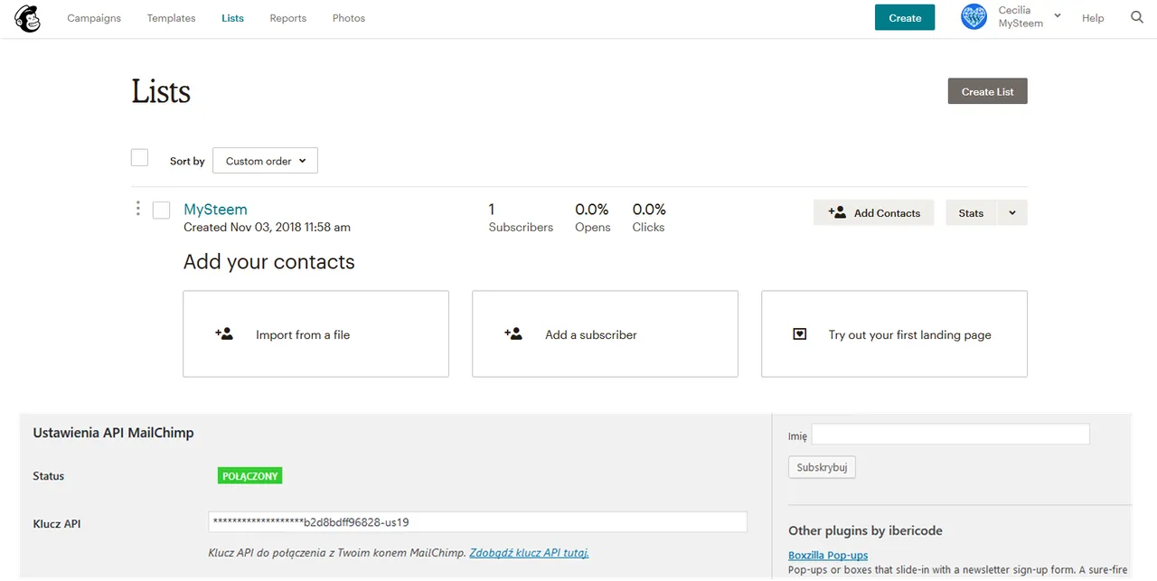Tick the MySteem list checkbox

[x=161, y=210]
